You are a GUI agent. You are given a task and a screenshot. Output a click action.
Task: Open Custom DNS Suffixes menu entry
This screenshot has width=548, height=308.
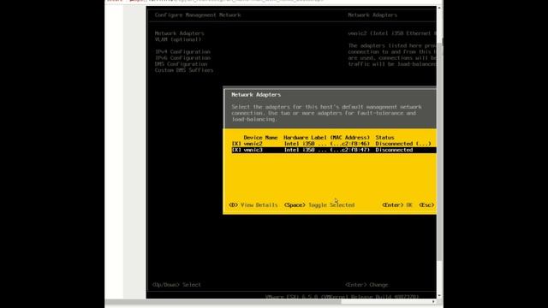click(x=184, y=70)
